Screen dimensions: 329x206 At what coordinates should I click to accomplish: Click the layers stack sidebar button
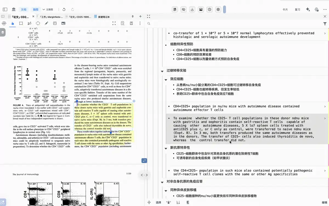(x=2, y=32)
